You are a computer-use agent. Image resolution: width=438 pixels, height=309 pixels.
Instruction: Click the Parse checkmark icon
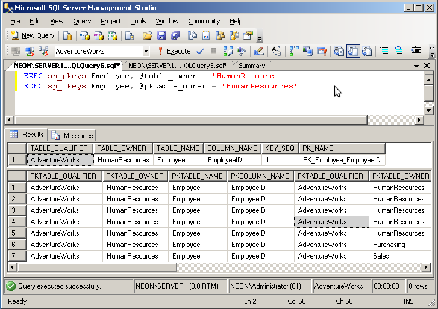pyautogui.click(x=200, y=51)
